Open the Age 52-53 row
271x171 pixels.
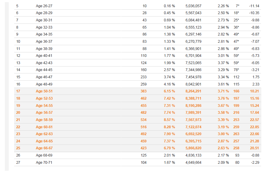[x=137, y=98]
